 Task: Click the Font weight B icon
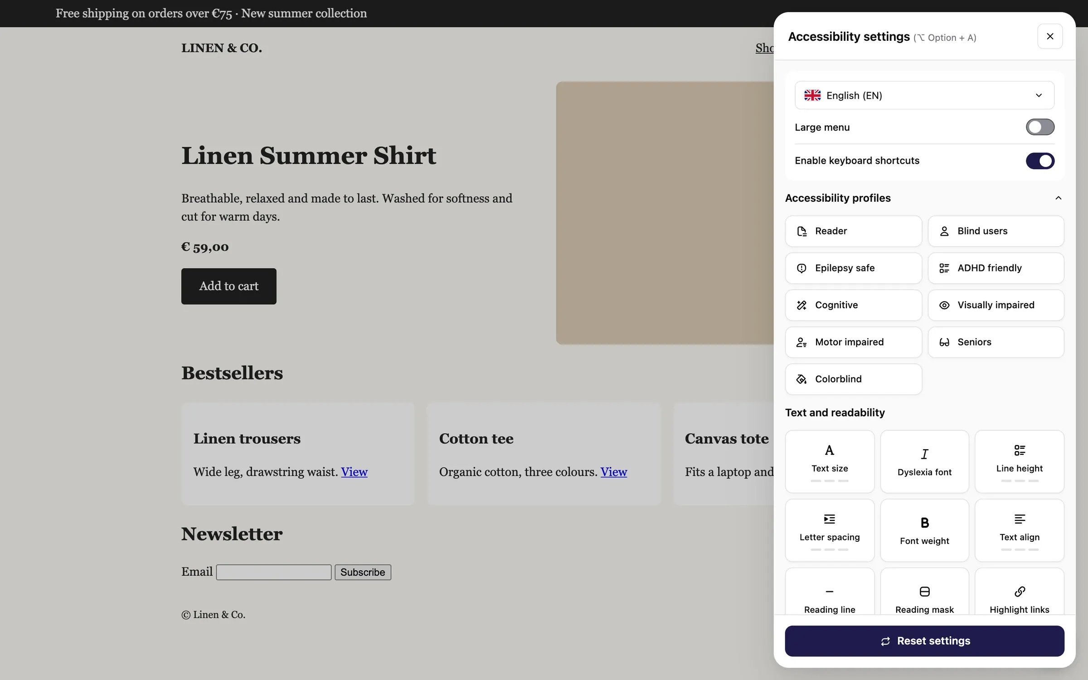click(924, 523)
